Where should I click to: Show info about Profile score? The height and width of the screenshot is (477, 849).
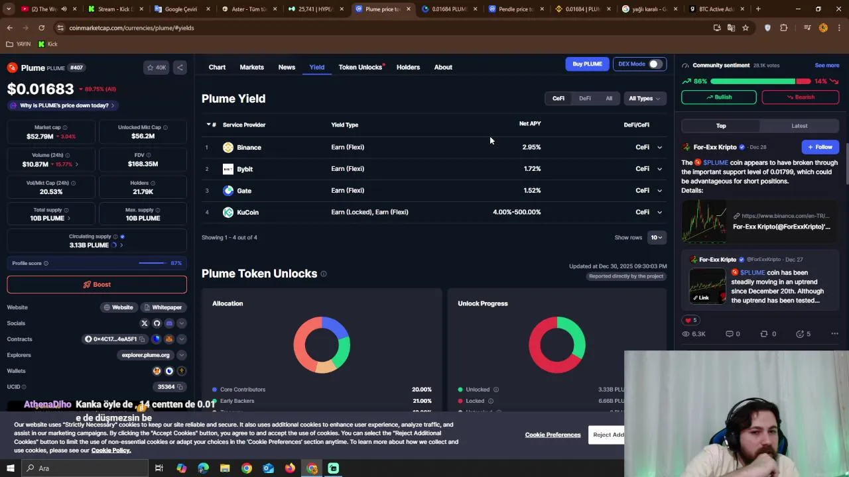click(x=46, y=264)
